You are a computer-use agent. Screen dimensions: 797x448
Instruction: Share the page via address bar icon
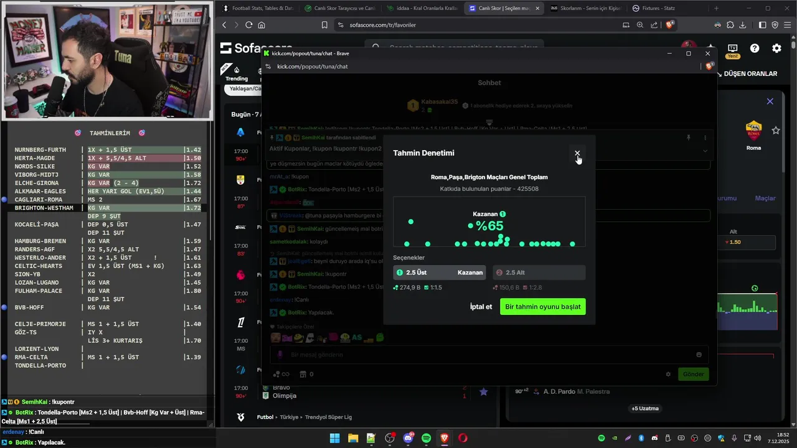(x=654, y=25)
